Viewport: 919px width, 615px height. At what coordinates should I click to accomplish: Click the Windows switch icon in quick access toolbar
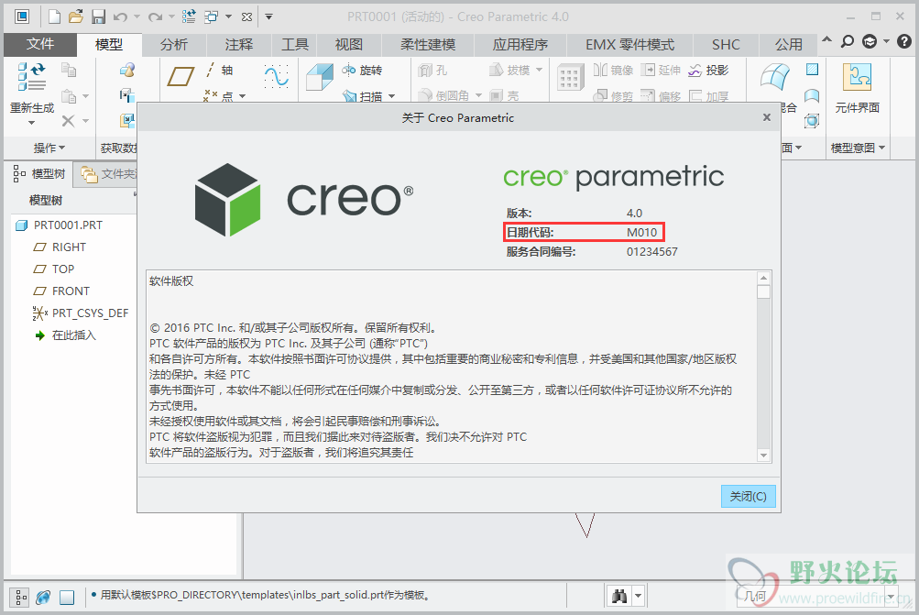pyautogui.click(x=211, y=17)
